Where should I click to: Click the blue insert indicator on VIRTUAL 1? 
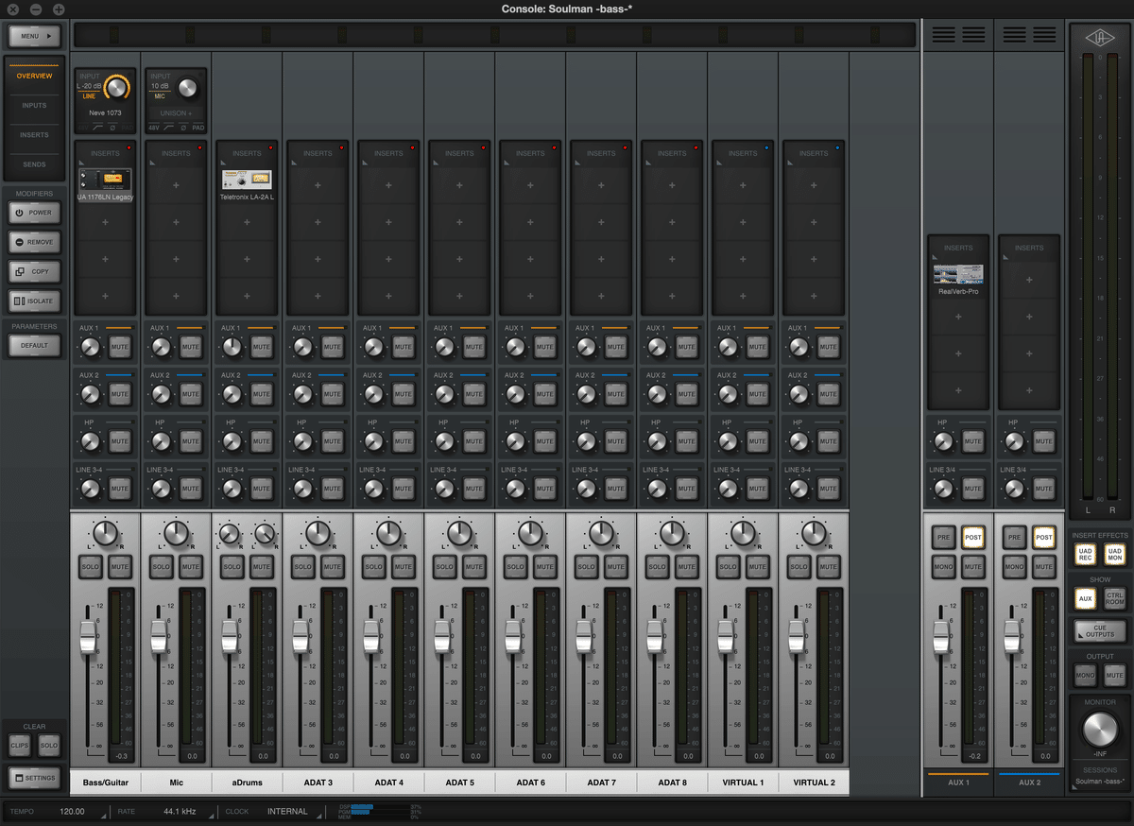pos(766,148)
